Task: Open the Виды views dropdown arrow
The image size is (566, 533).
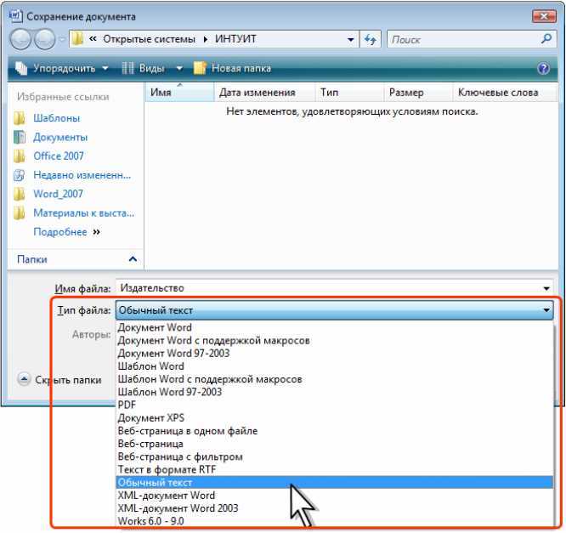Action: coord(179,68)
